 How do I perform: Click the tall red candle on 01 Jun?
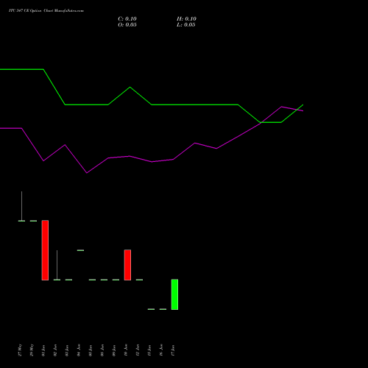tap(45, 250)
